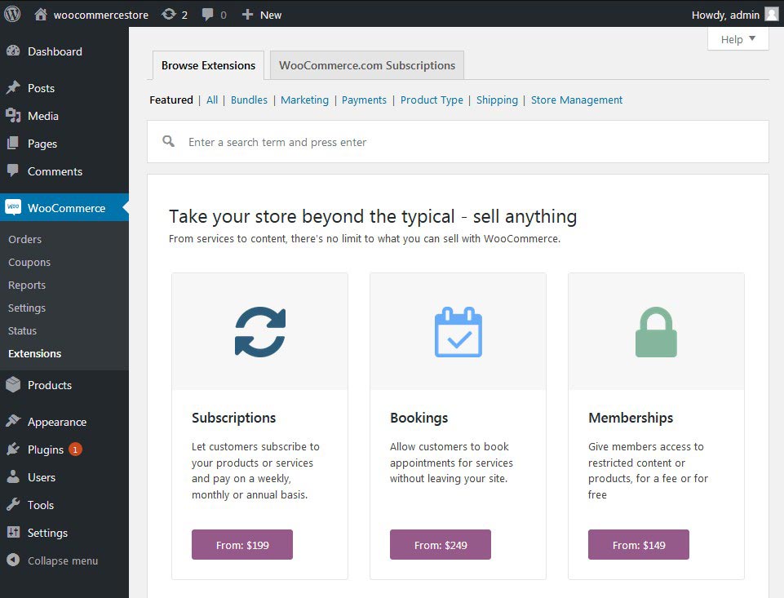Open the Payments extension filter link
Screen dimensions: 784x598
(x=364, y=100)
